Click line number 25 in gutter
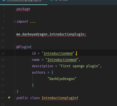The width and height of the screenshot is (117, 106). point(3,98)
